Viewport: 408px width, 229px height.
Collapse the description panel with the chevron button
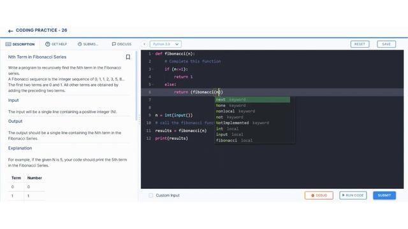pyautogui.click(x=145, y=44)
